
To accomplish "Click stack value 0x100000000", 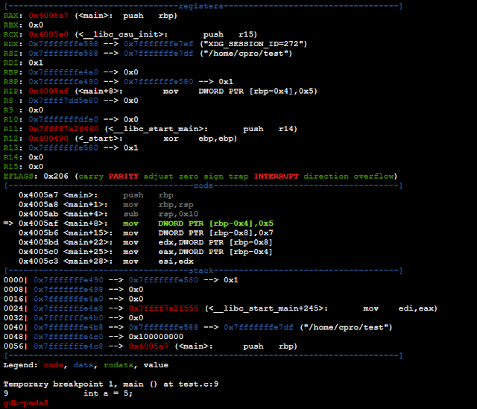I will pos(156,337).
